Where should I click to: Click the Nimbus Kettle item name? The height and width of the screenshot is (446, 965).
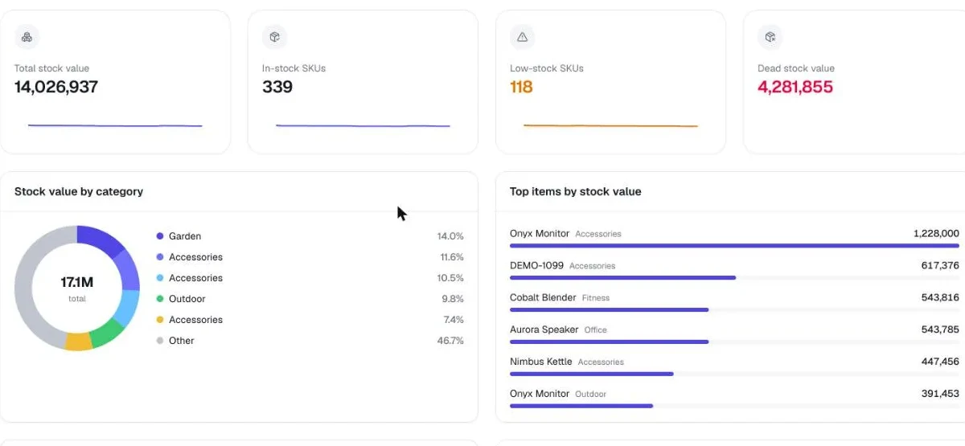point(541,362)
